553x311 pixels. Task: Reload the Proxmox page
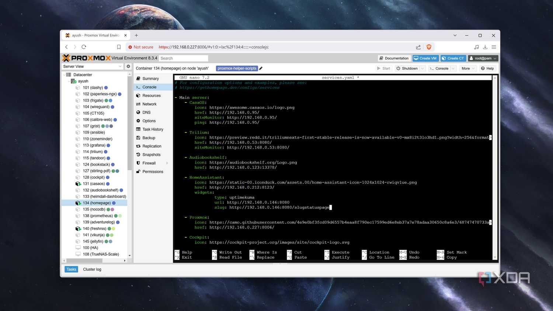point(84,47)
